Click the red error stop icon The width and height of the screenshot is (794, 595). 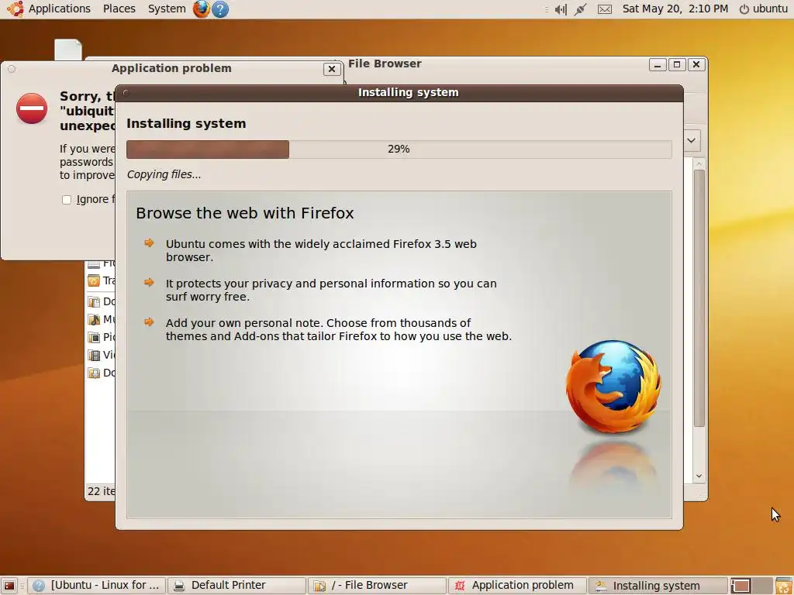pos(32,108)
